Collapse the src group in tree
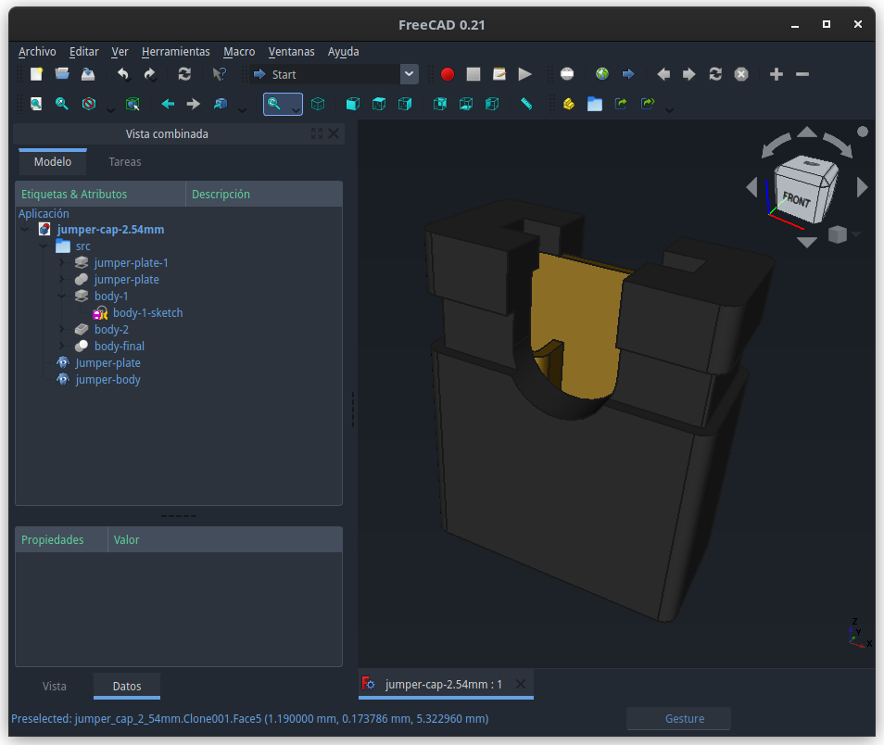The image size is (884, 745). point(43,246)
